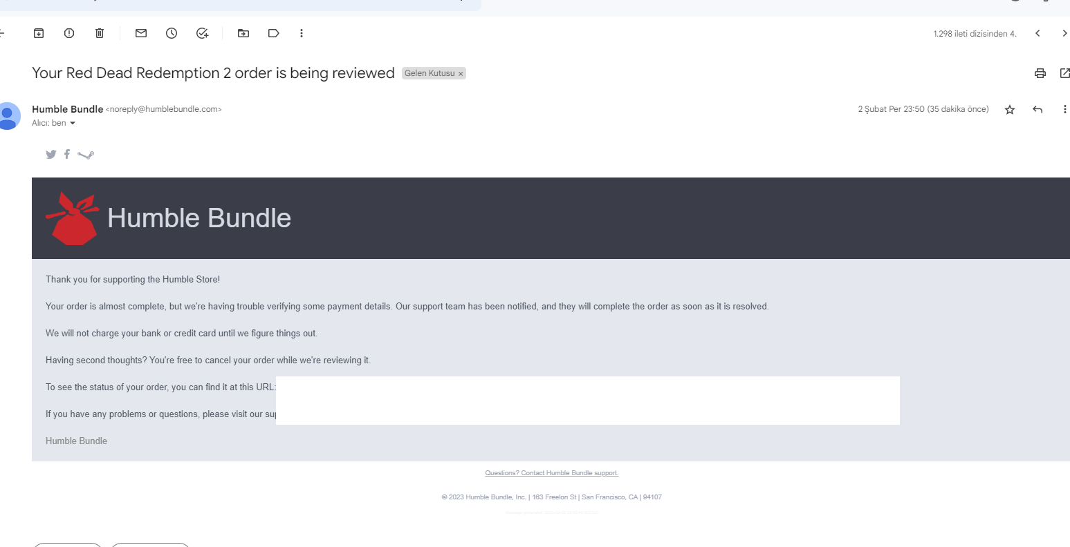
Task: Open the message's three-dot menu beside reply
Action: [x=1064, y=109]
